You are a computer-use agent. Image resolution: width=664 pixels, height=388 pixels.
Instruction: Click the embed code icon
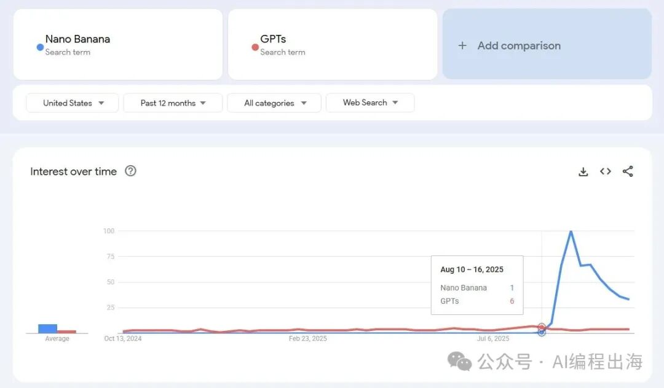pyautogui.click(x=606, y=172)
